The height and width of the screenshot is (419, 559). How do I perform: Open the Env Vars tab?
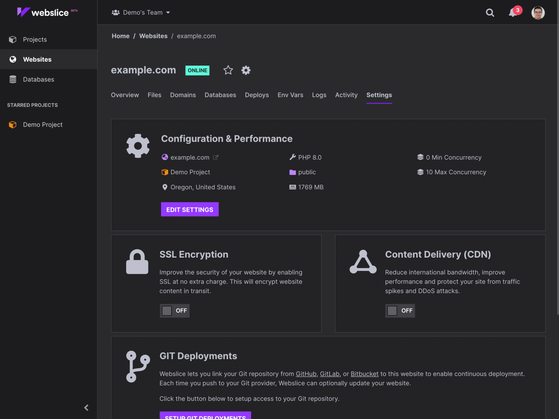pos(290,95)
